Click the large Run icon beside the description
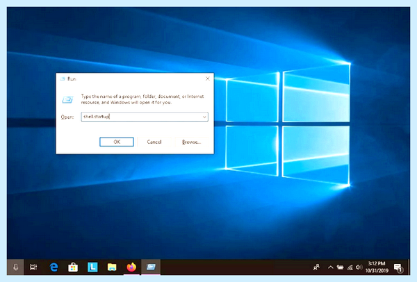Image resolution: width=417 pixels, height=282 pixels. pos(67,99)
